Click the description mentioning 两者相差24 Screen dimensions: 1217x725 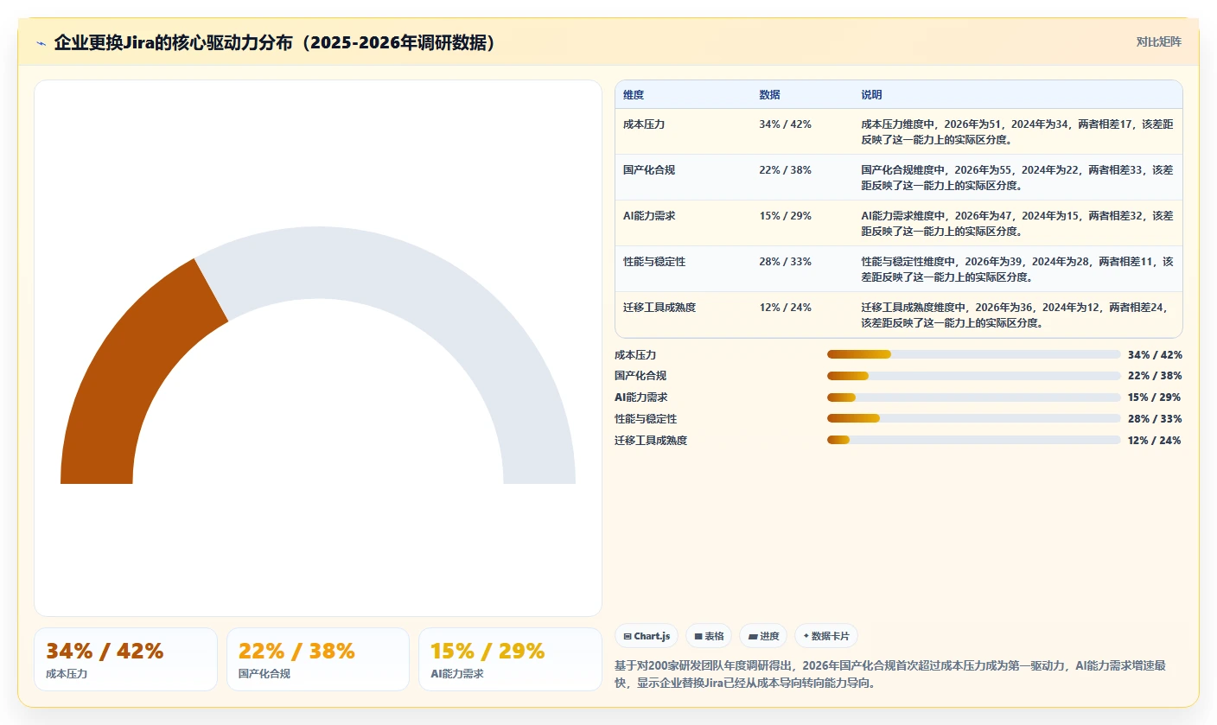pyautogui.click(x=1017, y=315)
